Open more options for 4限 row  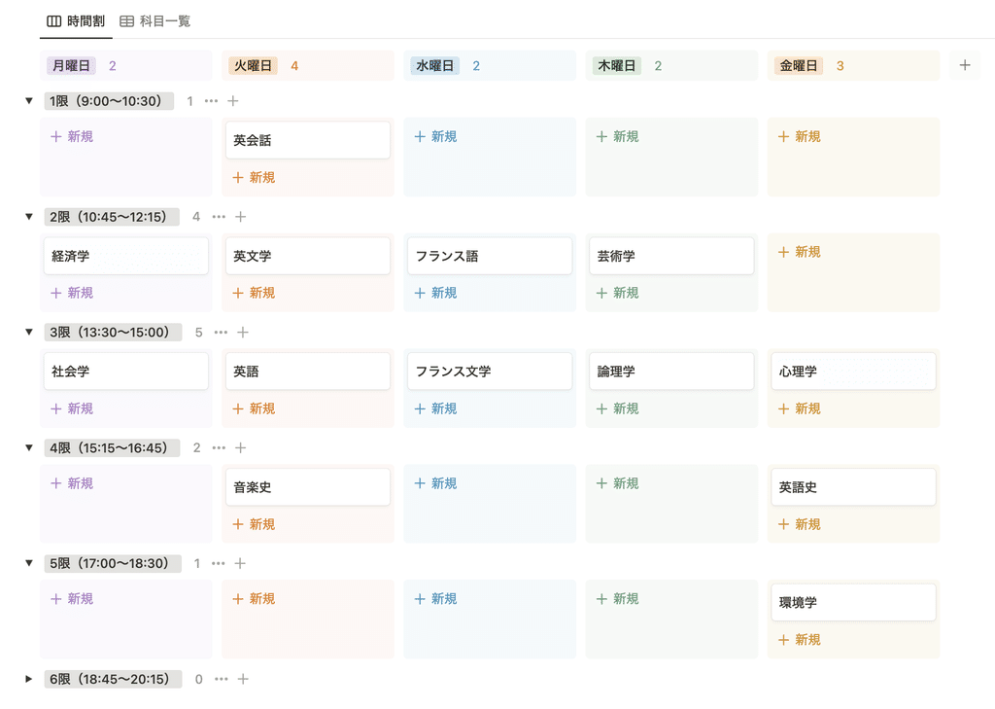219,448
